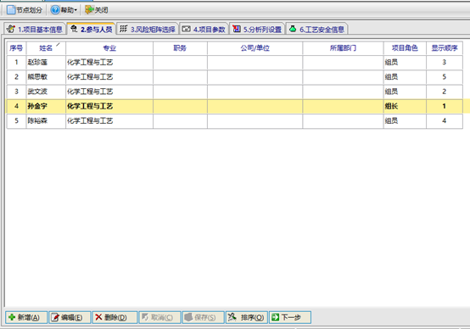Open the 3.风险矩阵选择 tab
The image size is (470, 329).
pos(147,29)
